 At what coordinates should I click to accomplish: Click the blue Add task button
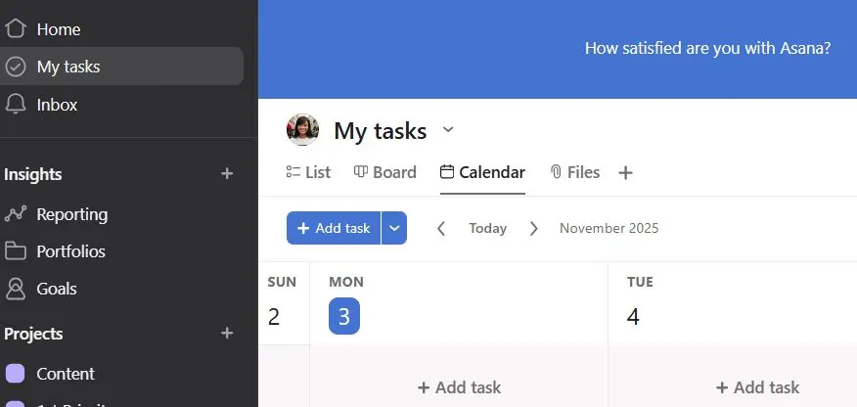[x=334, y=228]
